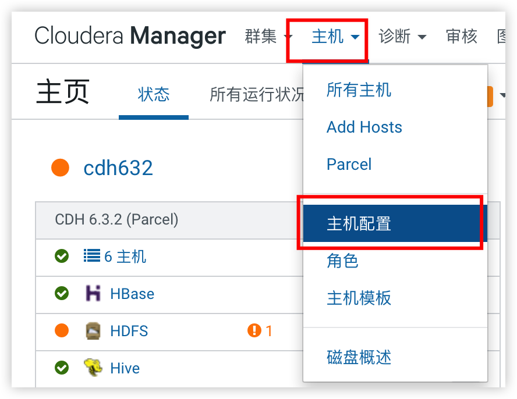
Task: Open the 主机 dropdown menu
Action: click(335, 36)
